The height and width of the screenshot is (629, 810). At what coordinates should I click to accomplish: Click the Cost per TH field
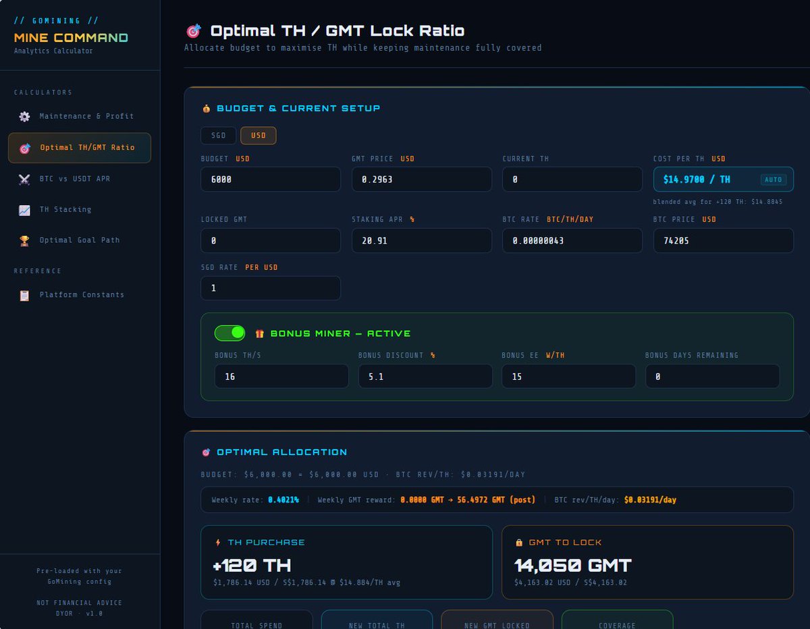(x=724, y=180)
